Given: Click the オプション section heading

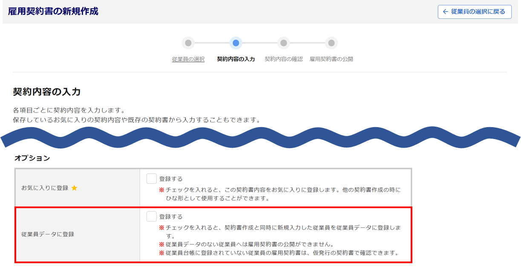Looking at the screenshot, I should click(x=32, y=158).
